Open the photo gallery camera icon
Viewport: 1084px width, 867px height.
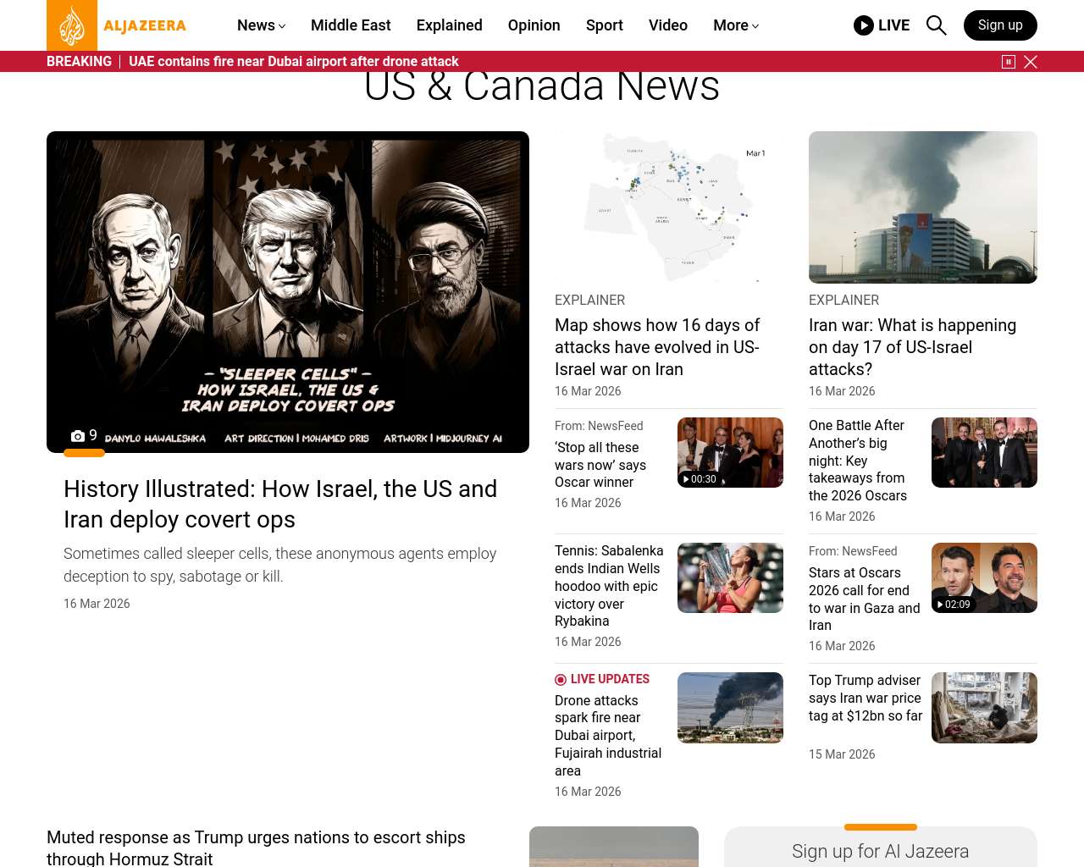[78, 436]
